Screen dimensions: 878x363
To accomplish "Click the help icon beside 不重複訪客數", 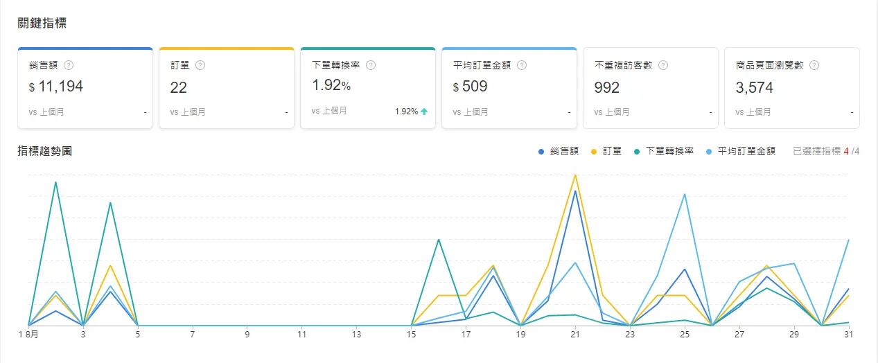I will click(x=663, y=65).
